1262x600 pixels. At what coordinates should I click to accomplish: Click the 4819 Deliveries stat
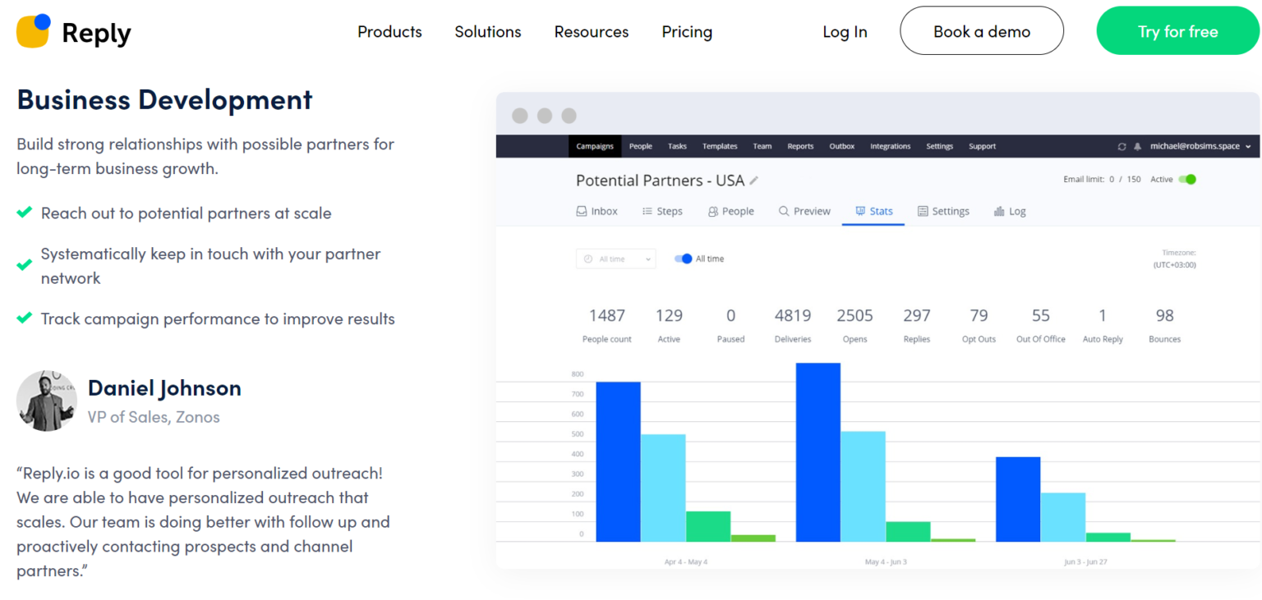tap(793, 325)
